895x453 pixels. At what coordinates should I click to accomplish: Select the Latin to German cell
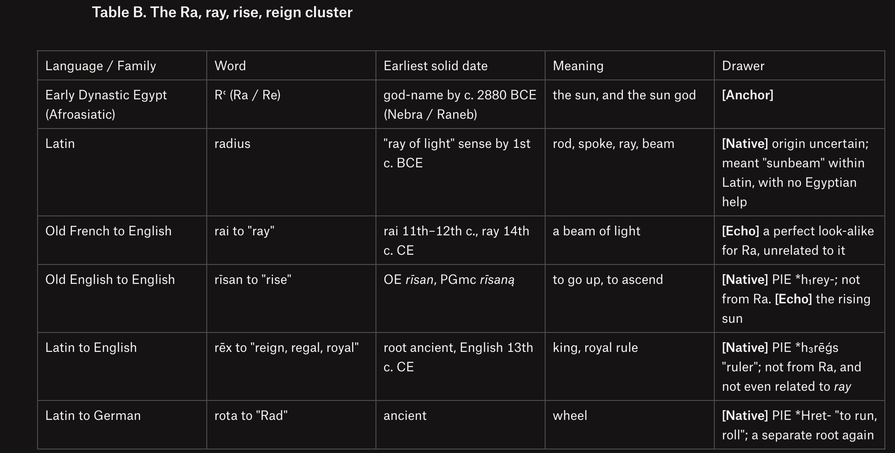point(122,425)
